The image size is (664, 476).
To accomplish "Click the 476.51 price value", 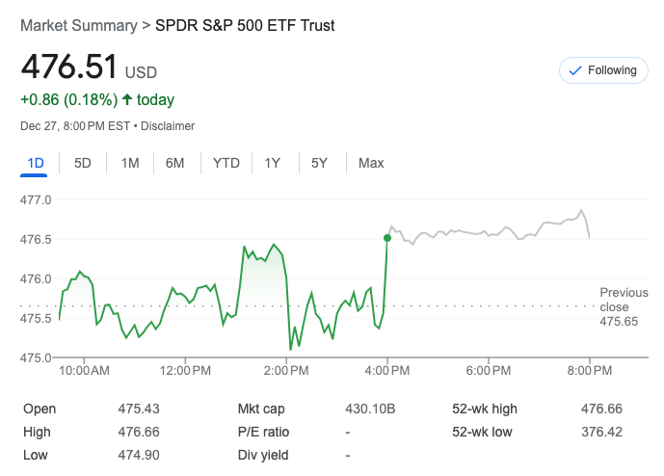I will pos(69,67).
